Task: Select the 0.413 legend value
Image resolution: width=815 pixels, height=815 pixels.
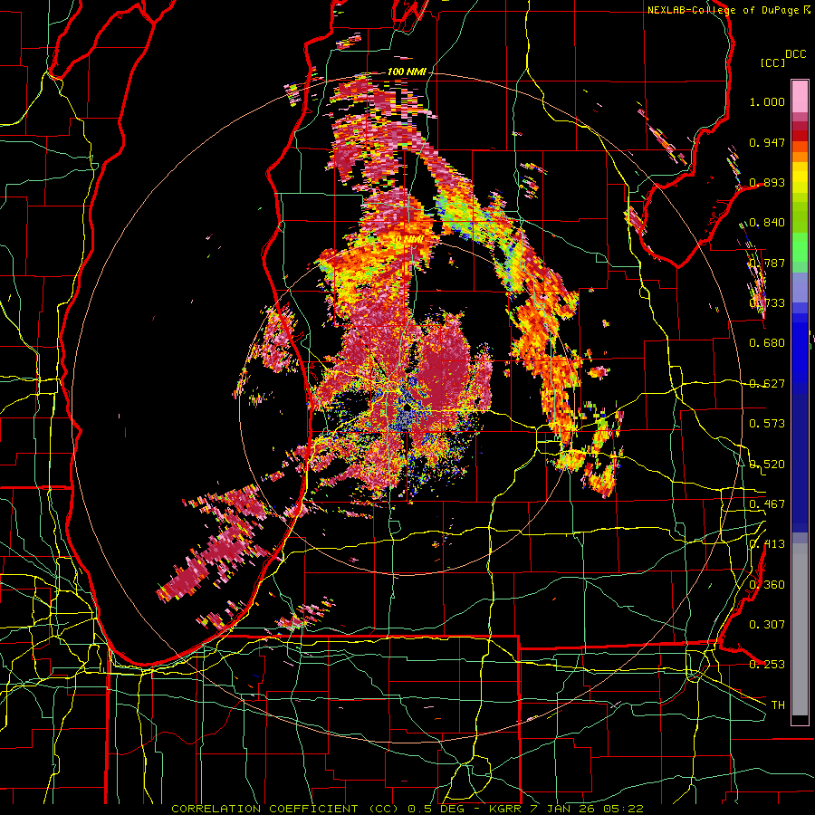Action: (x=767, y=544)
